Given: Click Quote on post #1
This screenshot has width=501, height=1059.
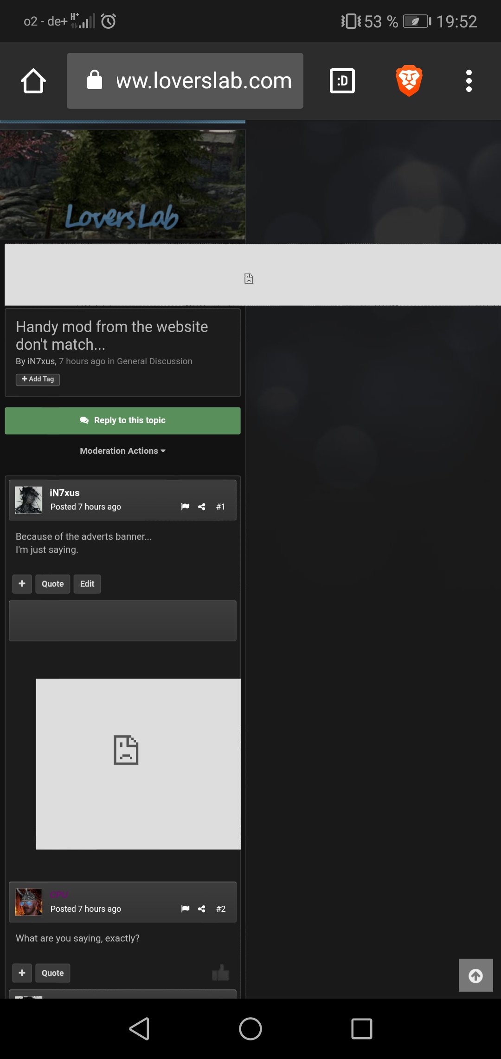Looking at the screenshot, I should click(53, 584).
